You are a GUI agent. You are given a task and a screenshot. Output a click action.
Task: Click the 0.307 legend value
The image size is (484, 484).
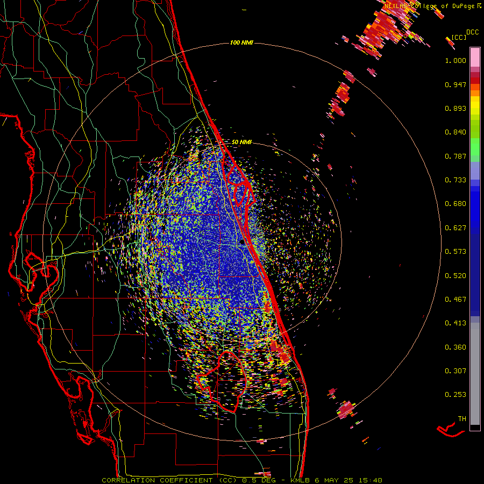[x=455, y=371]
